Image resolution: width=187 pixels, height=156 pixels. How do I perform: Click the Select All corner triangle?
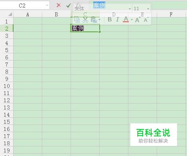pyautogui.click(x=10, y=14)
